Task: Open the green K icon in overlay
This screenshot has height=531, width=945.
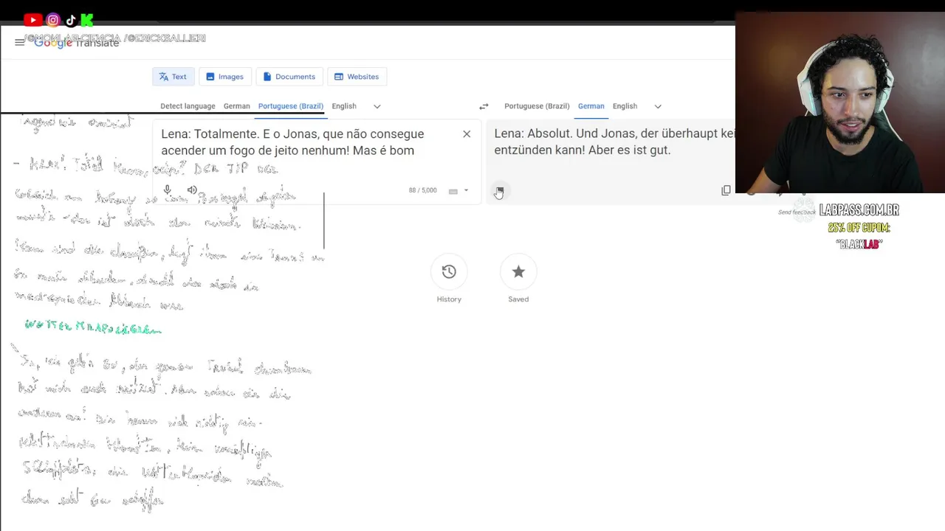Action: tap(87, 20)
